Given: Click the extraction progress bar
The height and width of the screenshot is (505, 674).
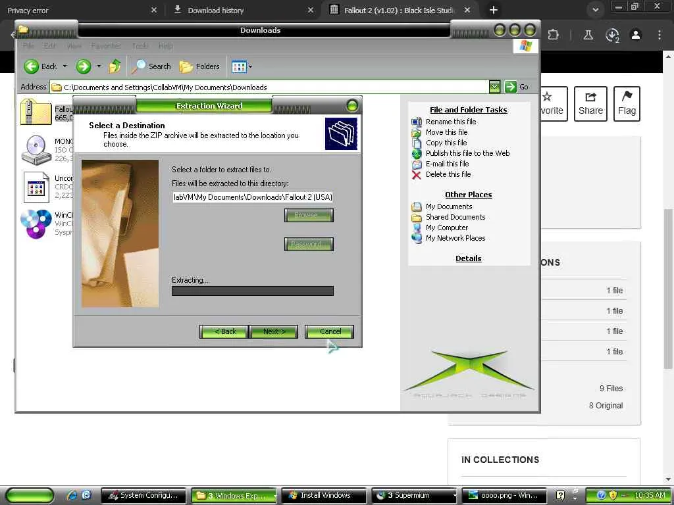Looking at the screenshot, I should [x=253, y=291].
